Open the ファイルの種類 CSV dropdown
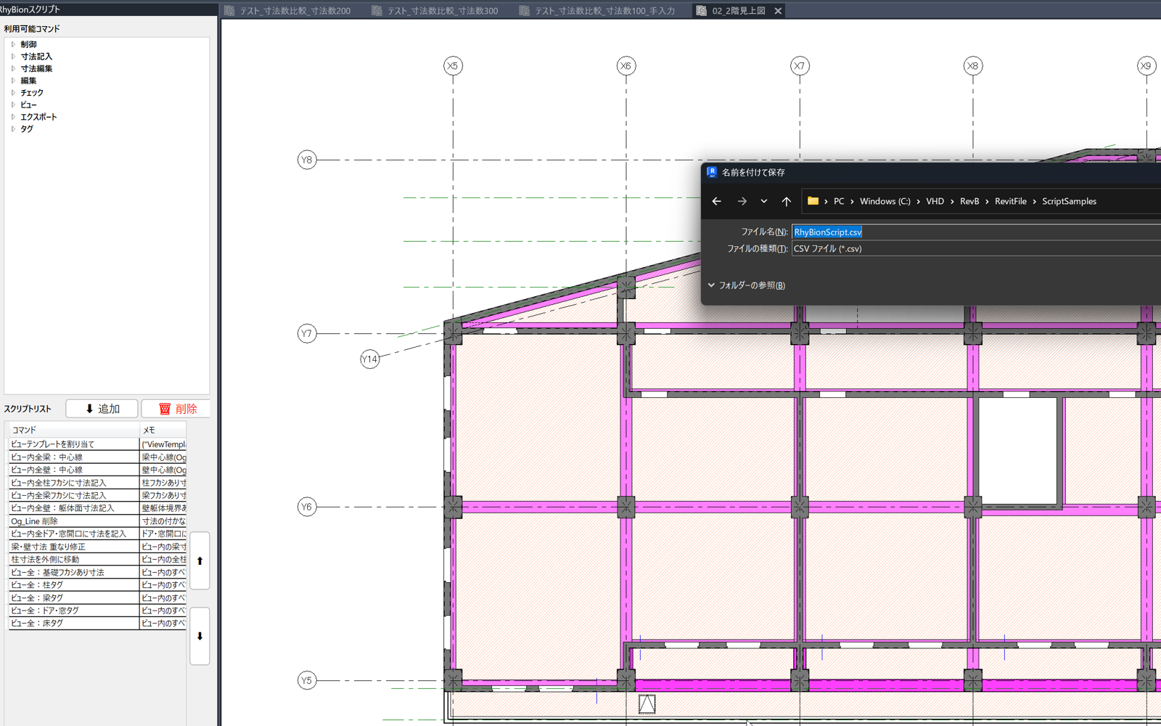1161x726 pixels. pyautogui.click(x=976, y=248)
